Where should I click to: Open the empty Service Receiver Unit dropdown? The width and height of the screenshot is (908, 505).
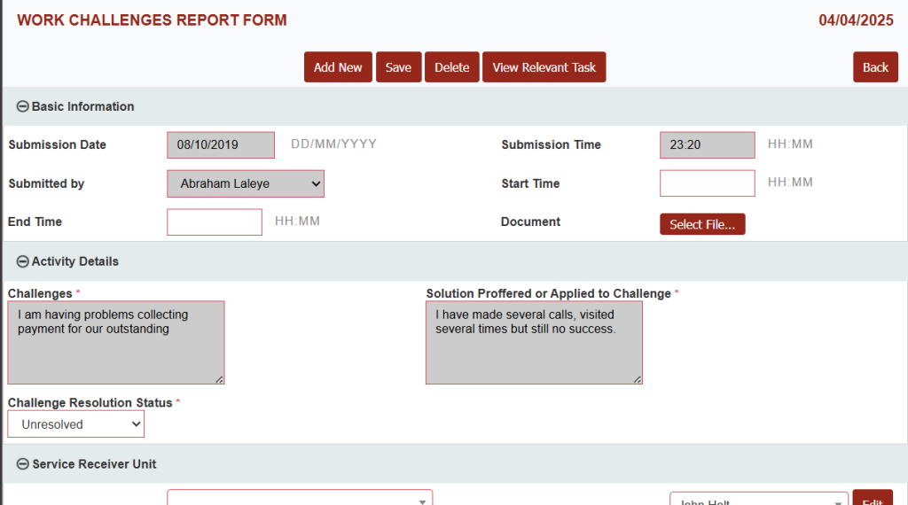pyautogui.click(x=300, y=500)
